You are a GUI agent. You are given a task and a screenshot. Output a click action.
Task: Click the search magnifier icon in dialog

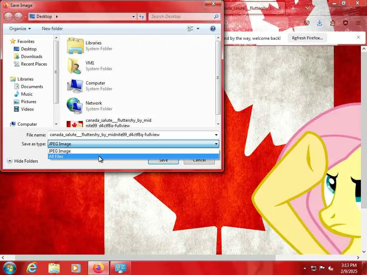tap(216, 16)
